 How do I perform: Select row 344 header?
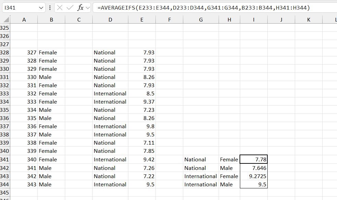pos(5,184)
